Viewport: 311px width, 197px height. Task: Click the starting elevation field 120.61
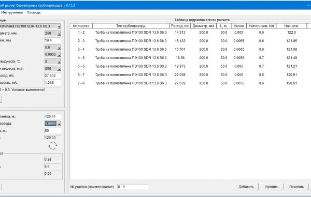coord(53,116)
